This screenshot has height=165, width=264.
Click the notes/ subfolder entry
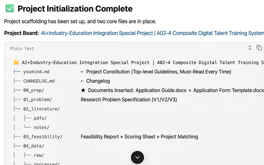click(42, 128)
